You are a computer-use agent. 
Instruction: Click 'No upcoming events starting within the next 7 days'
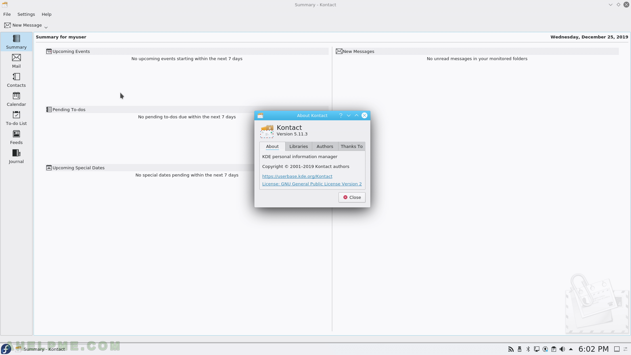tap(187, 59)
